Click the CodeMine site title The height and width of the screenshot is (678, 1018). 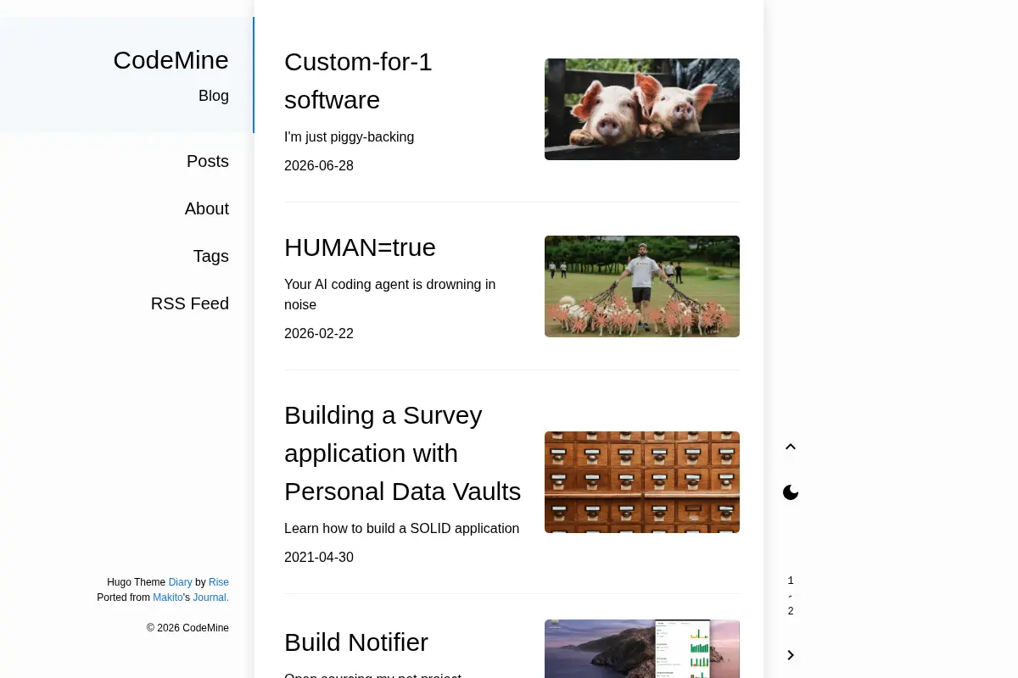[x=171, y=60]
